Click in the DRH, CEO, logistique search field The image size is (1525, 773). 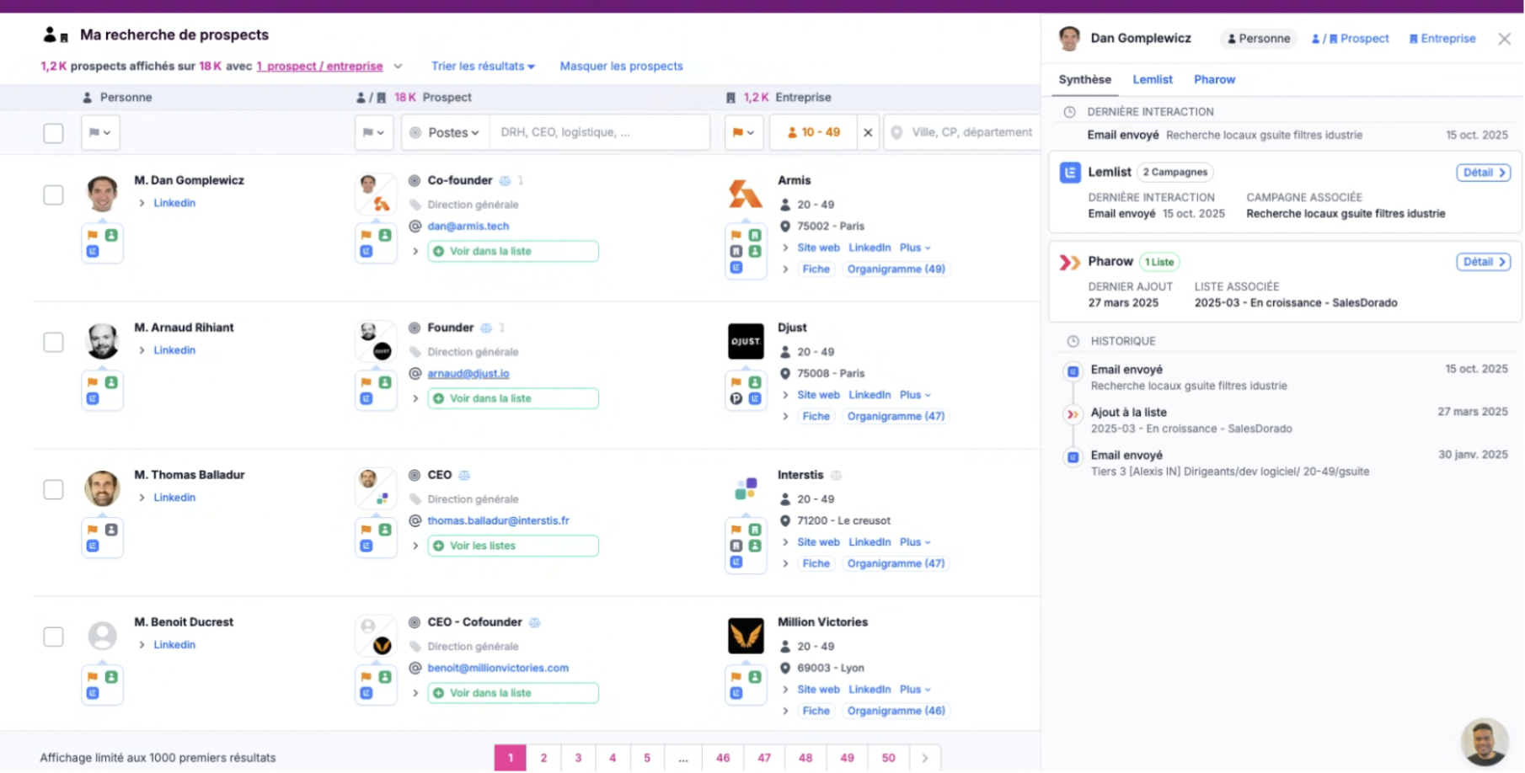pyautogui.click(x=600, y=132)
